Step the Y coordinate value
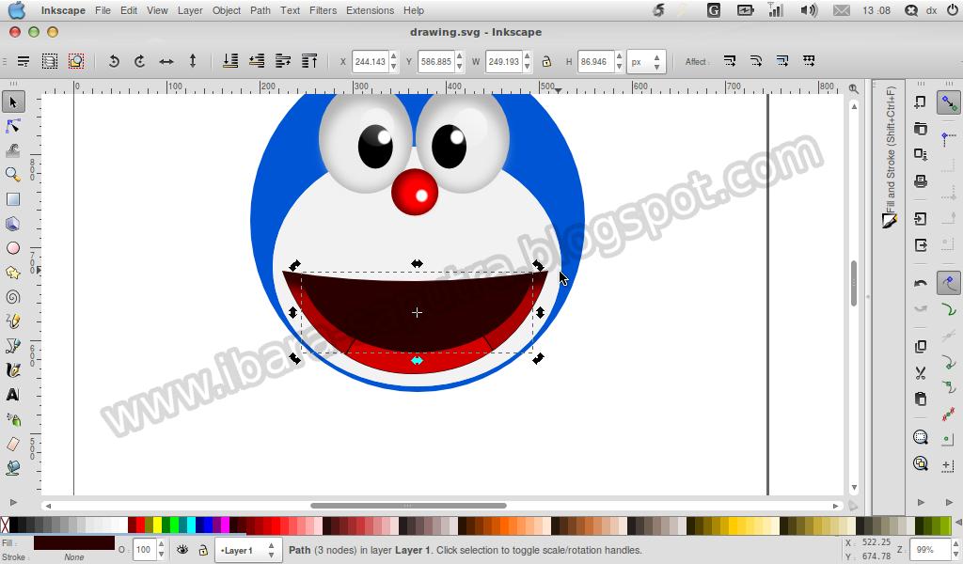The image size is (963, 564). coord(459,61)
